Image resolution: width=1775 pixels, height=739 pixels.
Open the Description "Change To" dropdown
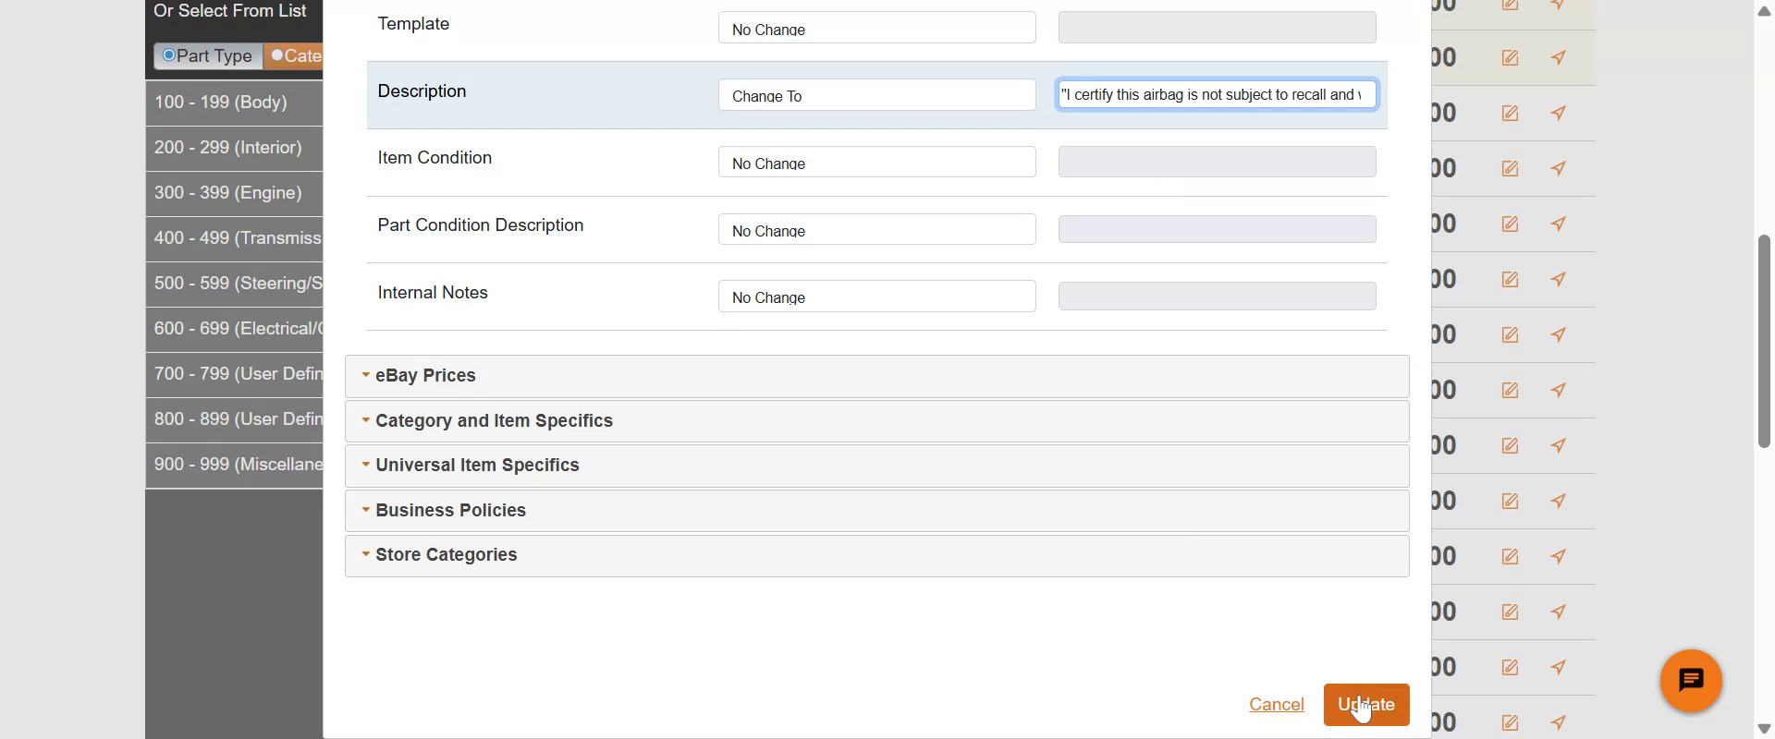tap(876, 95)
